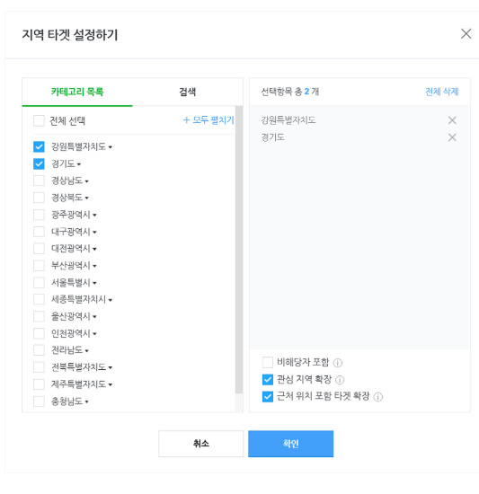Open info tooltip for 비해당자 포함
479x494 pixels.
[x=338, y=363]
